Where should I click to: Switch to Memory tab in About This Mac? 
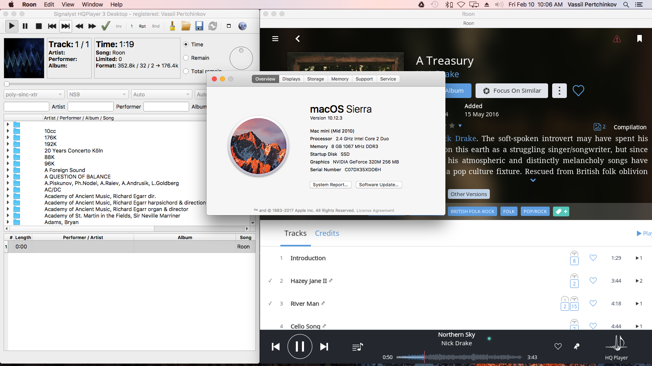point(340,79)
